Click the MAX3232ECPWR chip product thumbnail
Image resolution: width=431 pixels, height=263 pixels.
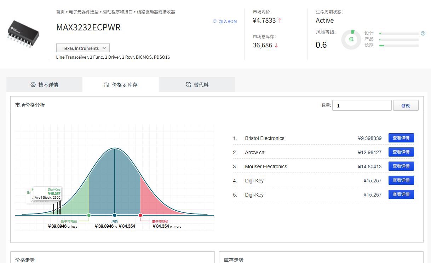click(23, 34)
